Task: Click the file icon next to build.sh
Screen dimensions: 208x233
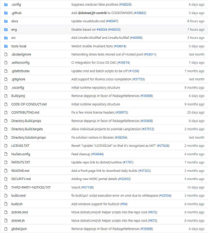Action: pyautogui.click(x=6, y=204)
